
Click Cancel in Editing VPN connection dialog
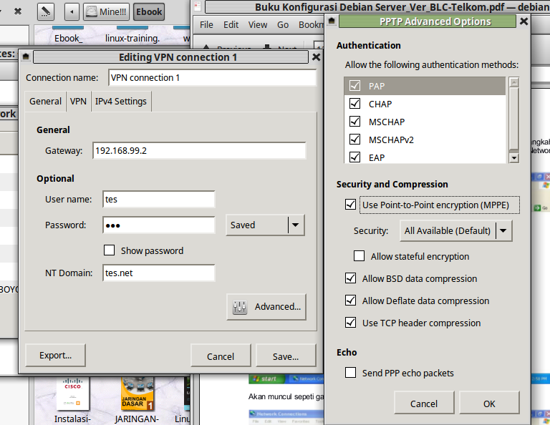tap(221, 356)
